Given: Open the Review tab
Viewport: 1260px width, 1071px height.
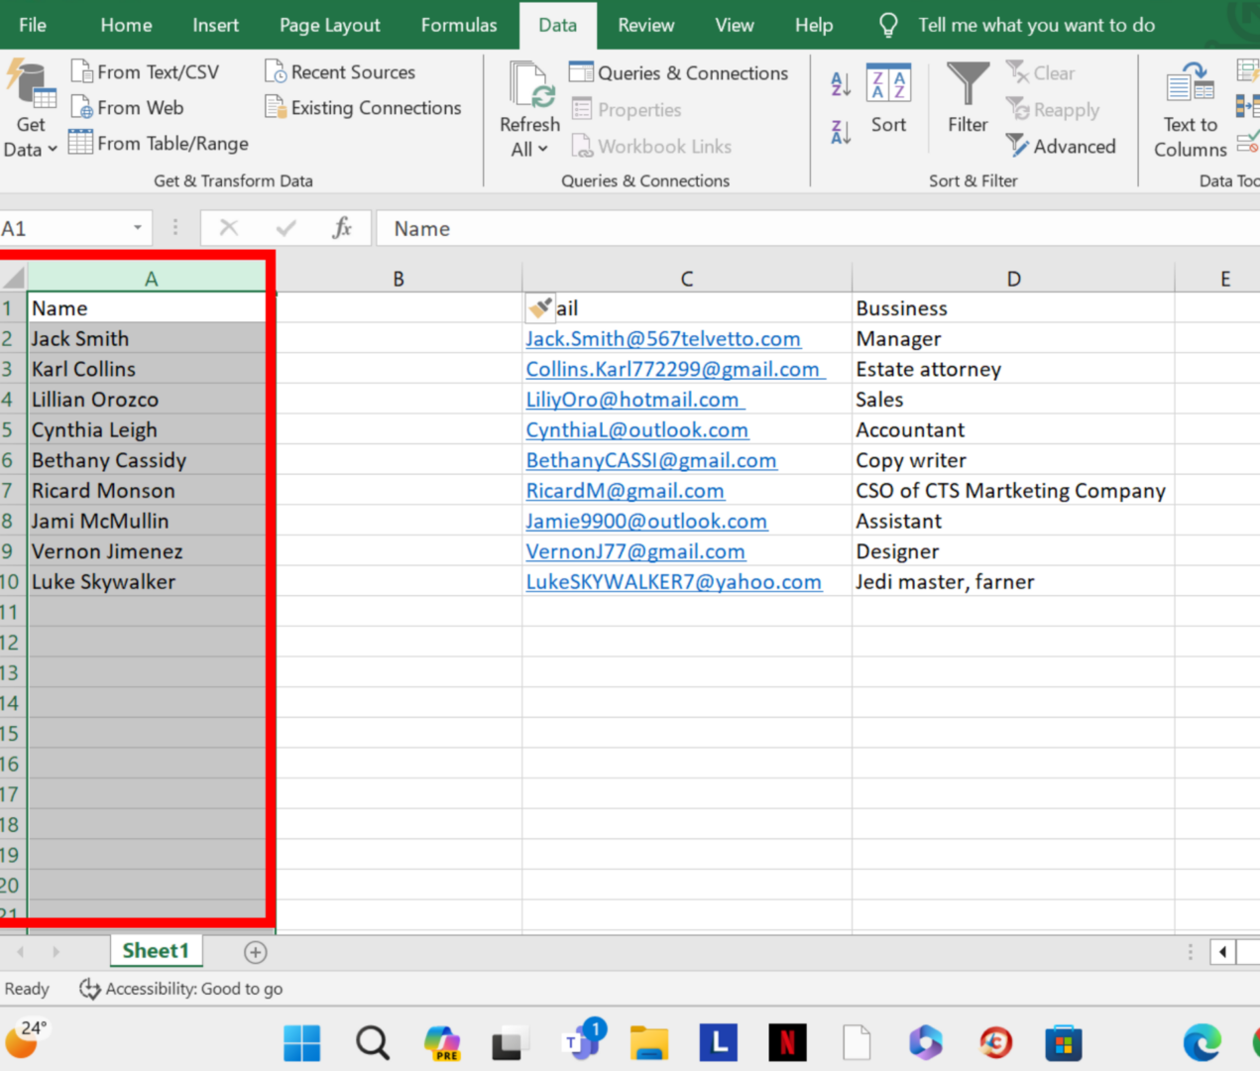Looking at the screenshot, I should [645, 25].
